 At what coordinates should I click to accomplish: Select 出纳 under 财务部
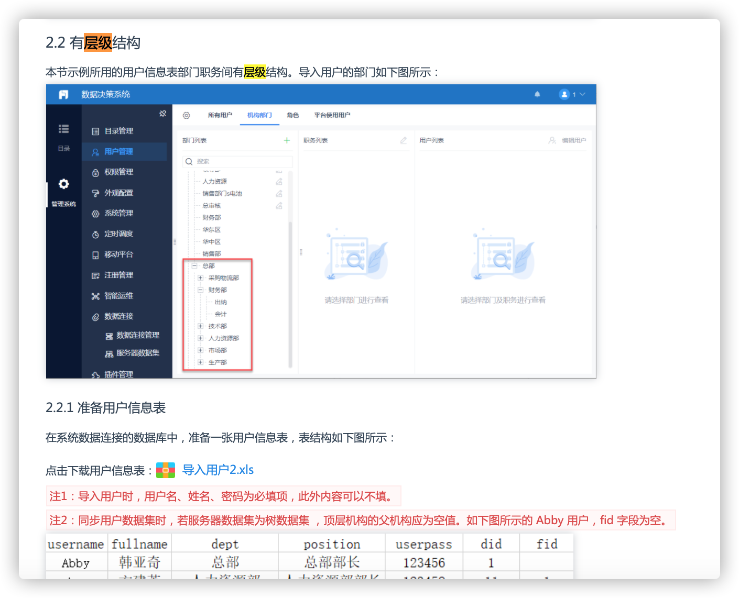click(x=221, y=302)
